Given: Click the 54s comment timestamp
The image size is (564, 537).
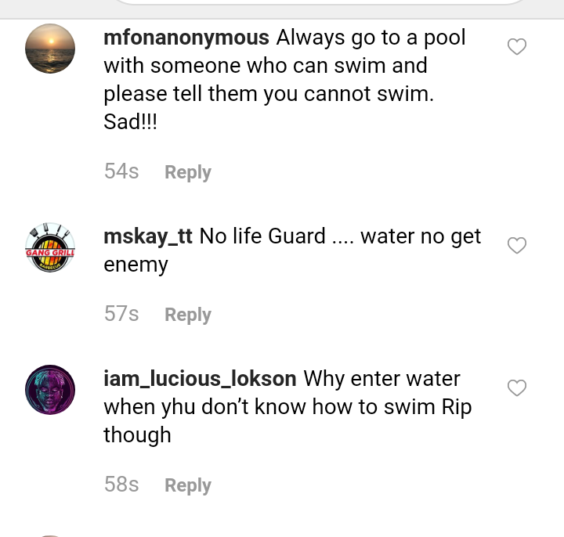Looking at the screenshot, I should tap(121, 171).
